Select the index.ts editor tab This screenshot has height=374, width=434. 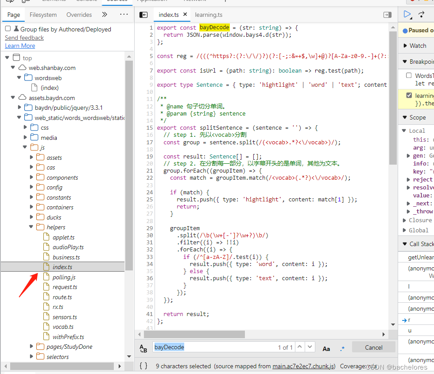(169, 15)
